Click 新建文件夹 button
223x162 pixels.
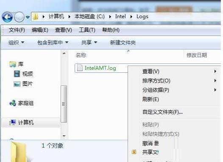tap(123, 42)
